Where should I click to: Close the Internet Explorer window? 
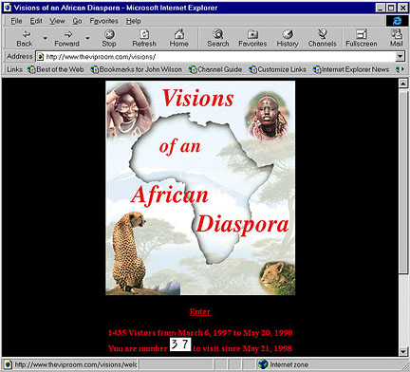(x=402, y=8)
